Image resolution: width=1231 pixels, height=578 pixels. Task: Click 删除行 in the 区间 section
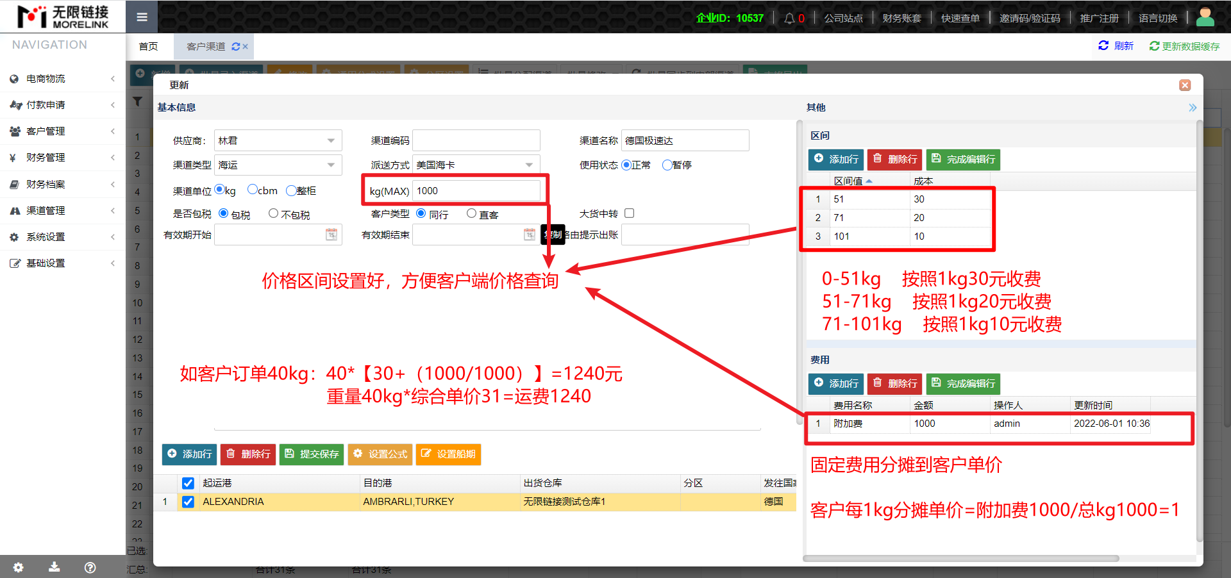pos(895,159)
